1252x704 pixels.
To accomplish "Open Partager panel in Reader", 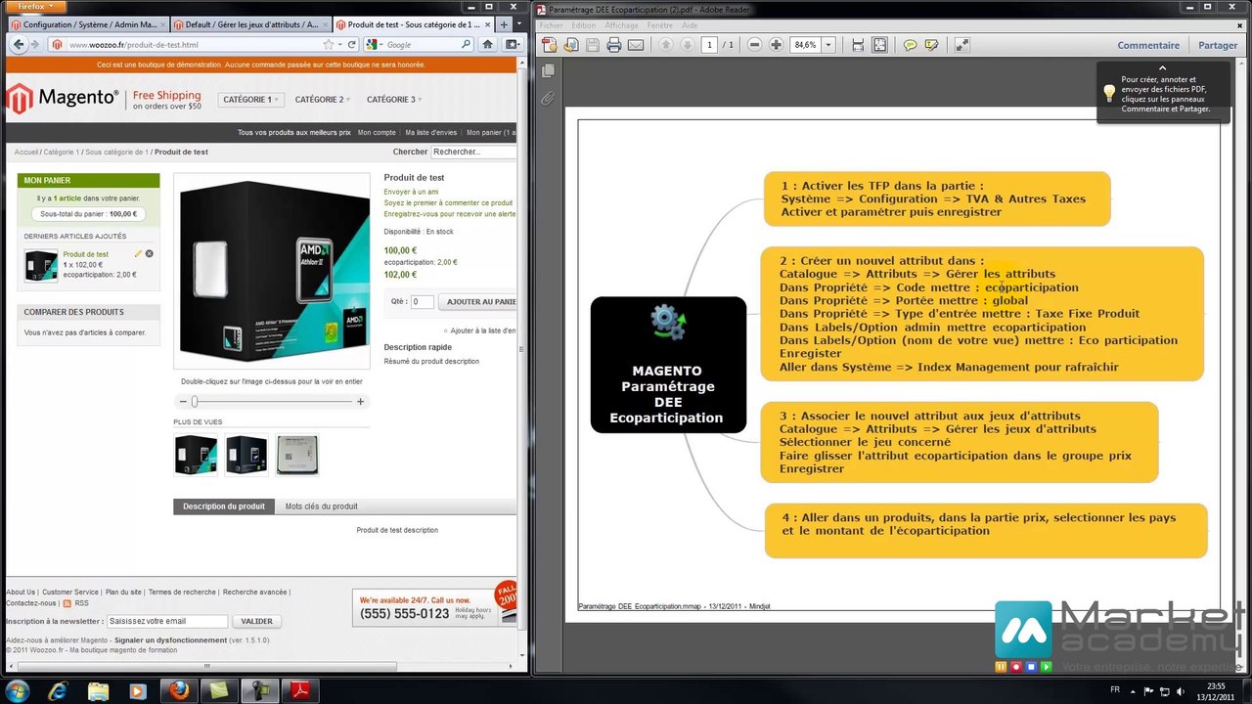I will point(1218,45).
